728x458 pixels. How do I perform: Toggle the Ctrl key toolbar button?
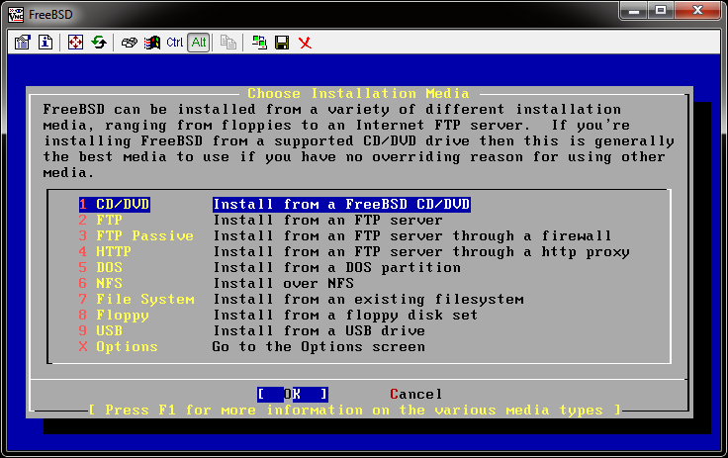point(175,43)
